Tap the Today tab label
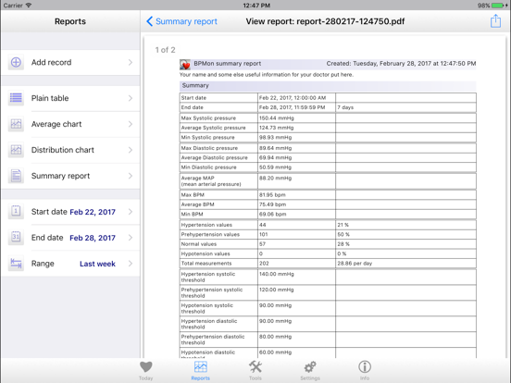511x383 pixels. 145,378
